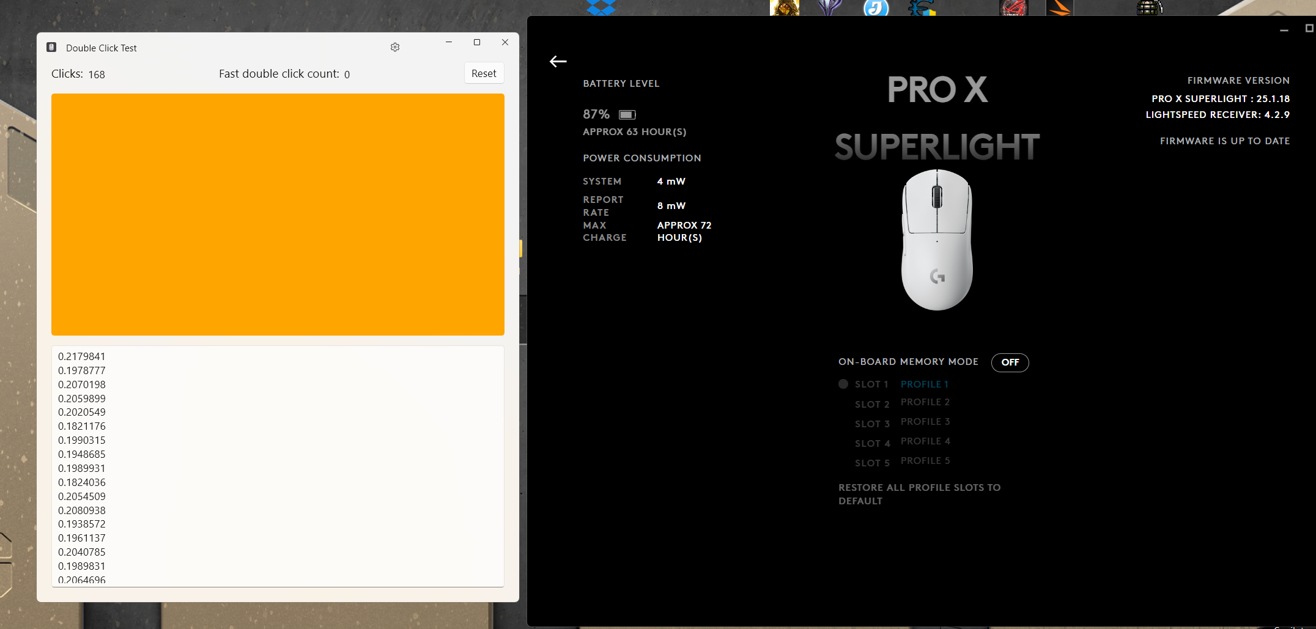The width and height of the screenshot is (1316, 629).
Task: Pick PROFILE 4 entry
Action: click(925, 441)
